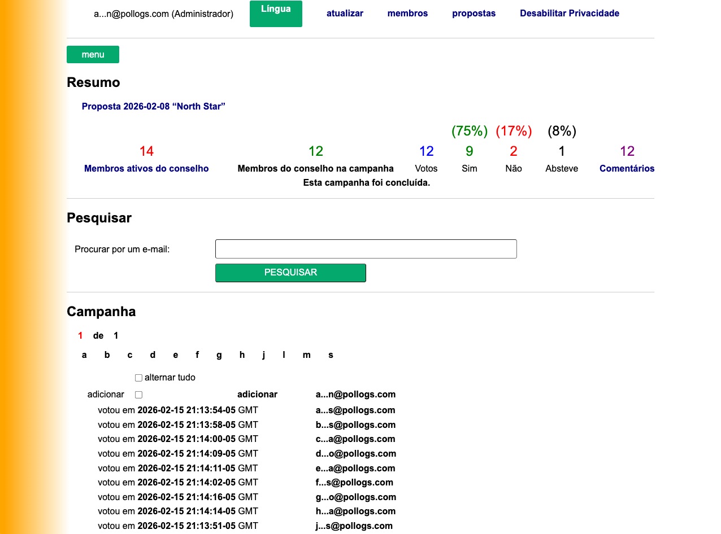Screen dimensions: 721x534
Task: Filter campaign list by letter g
Action: 219,355
